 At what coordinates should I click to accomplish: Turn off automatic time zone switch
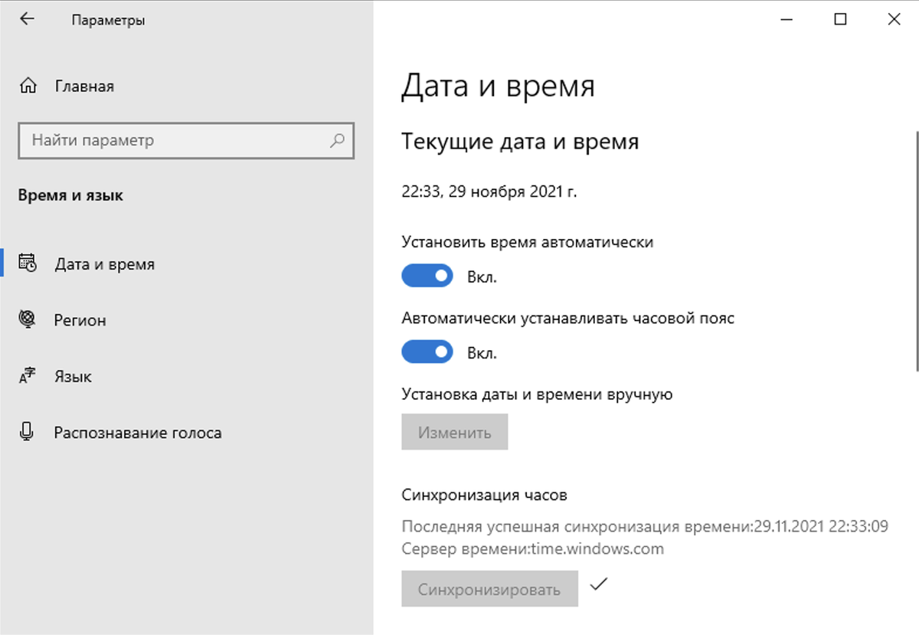427,352
